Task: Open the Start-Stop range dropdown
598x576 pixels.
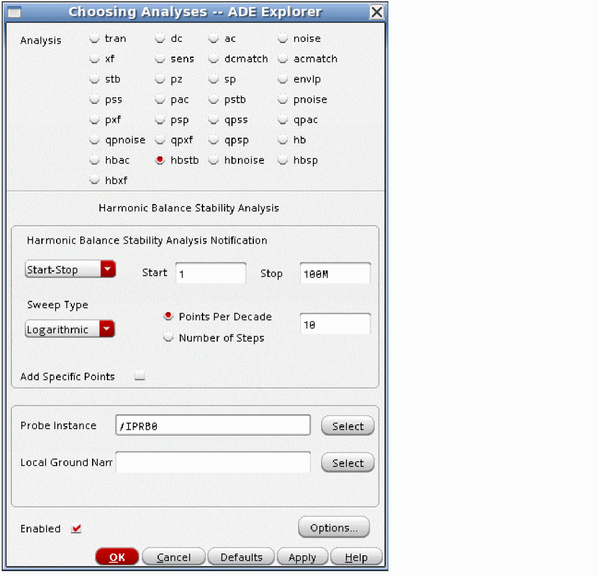Action: pos(70,269)
